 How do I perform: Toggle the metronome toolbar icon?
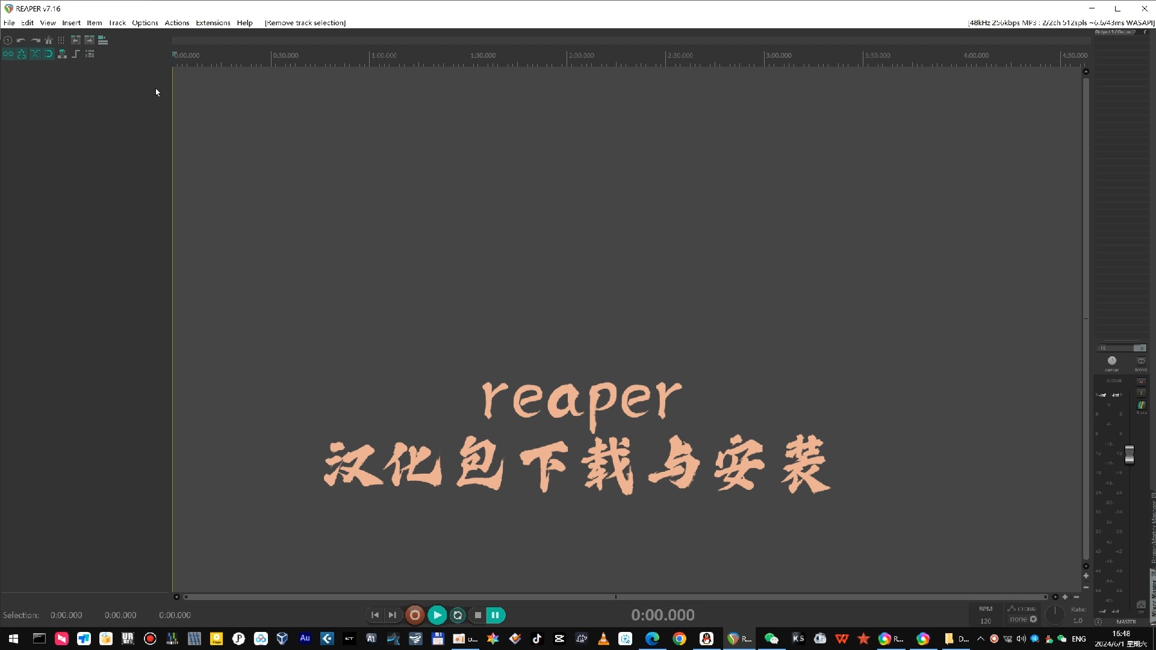tap(49, 40)
